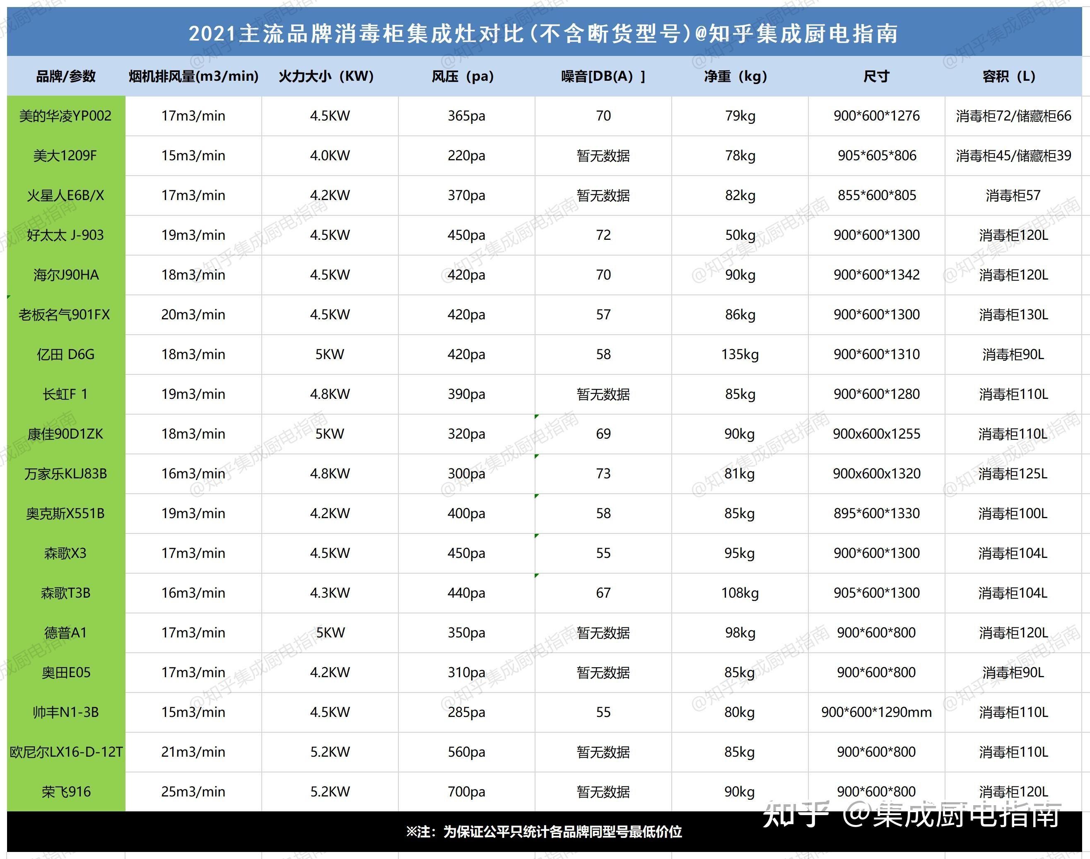Select the 奥田E05 brand cell
The height and width of the screenshot is (859, 1090).
66,672
